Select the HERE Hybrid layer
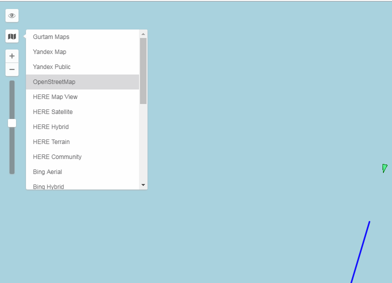The width and height of the screenshot is (392, 283). click(50, 127)
